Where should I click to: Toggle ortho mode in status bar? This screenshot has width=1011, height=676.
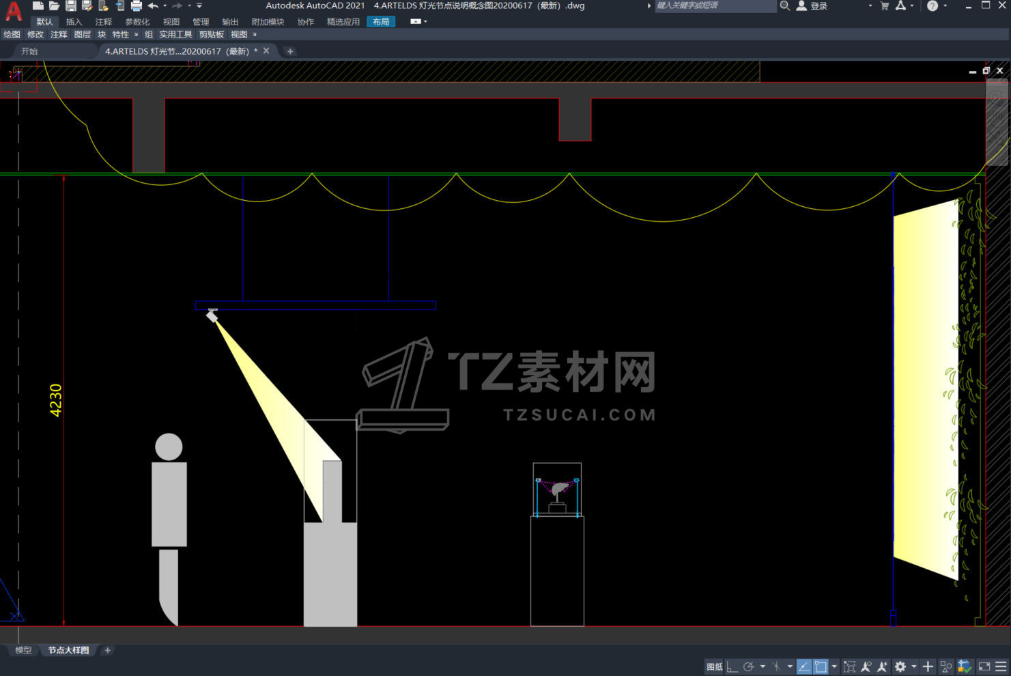coord(732,666)
